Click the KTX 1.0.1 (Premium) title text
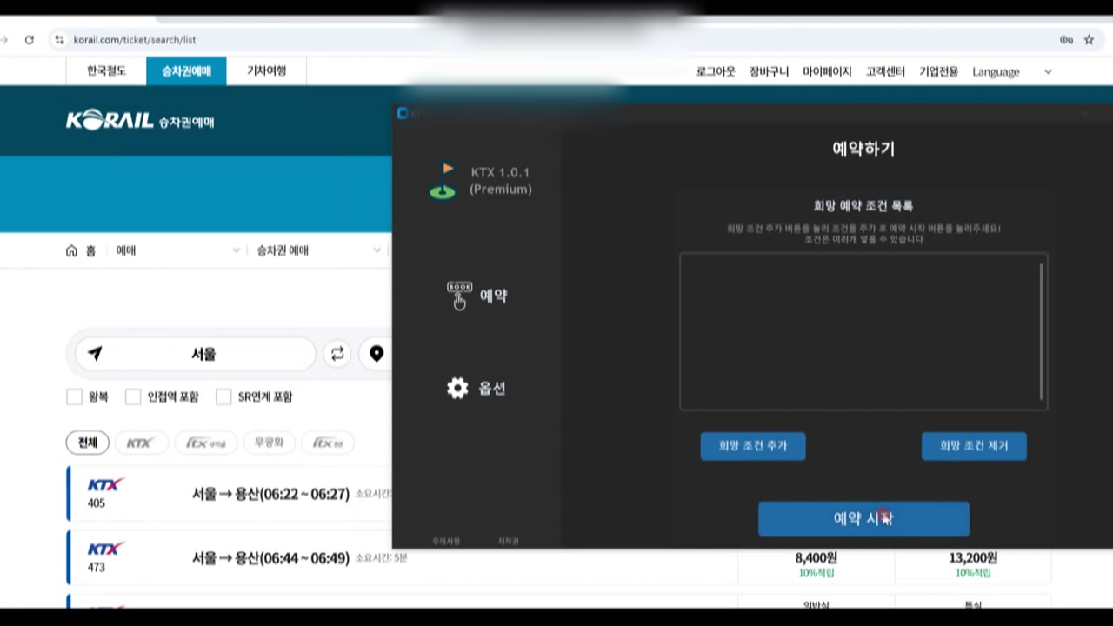This screenshot has height=626, width=1113. point(500,181)
